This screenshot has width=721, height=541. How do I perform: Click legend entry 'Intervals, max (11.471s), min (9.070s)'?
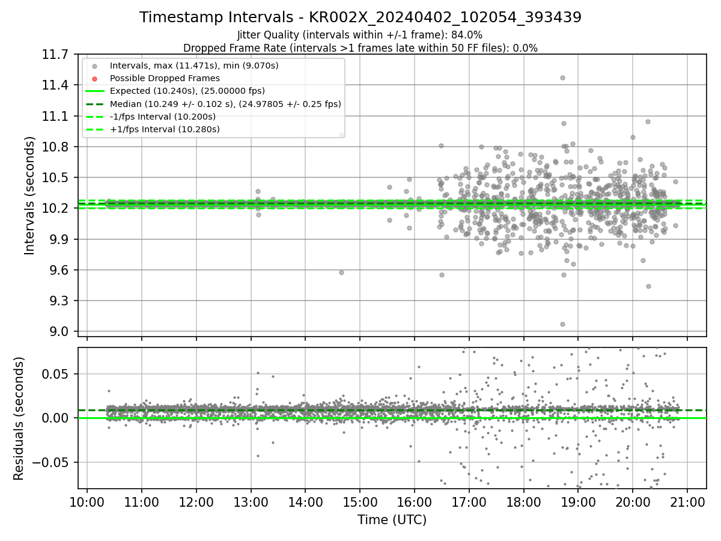[194, 66]
